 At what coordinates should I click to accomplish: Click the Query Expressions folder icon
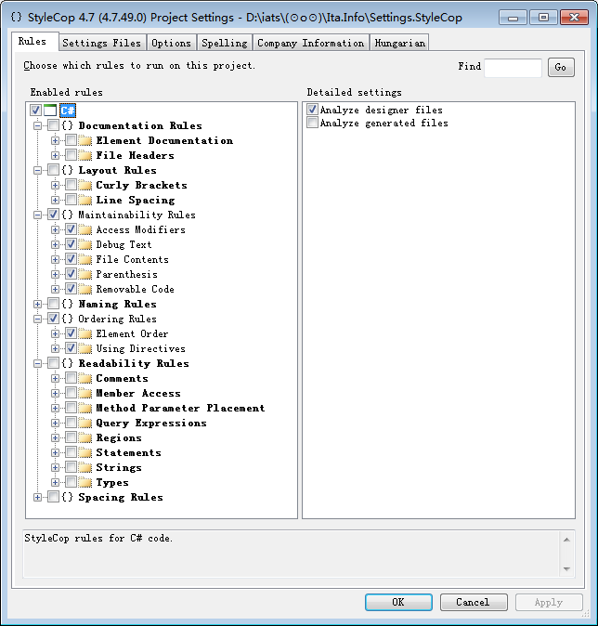[85, 423]
